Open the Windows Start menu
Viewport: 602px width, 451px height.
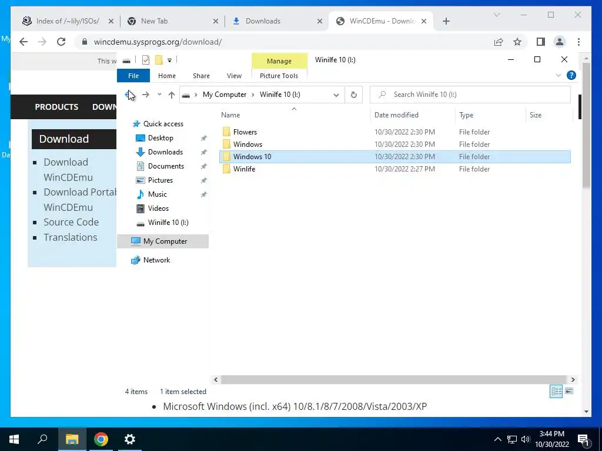(14, 439)
